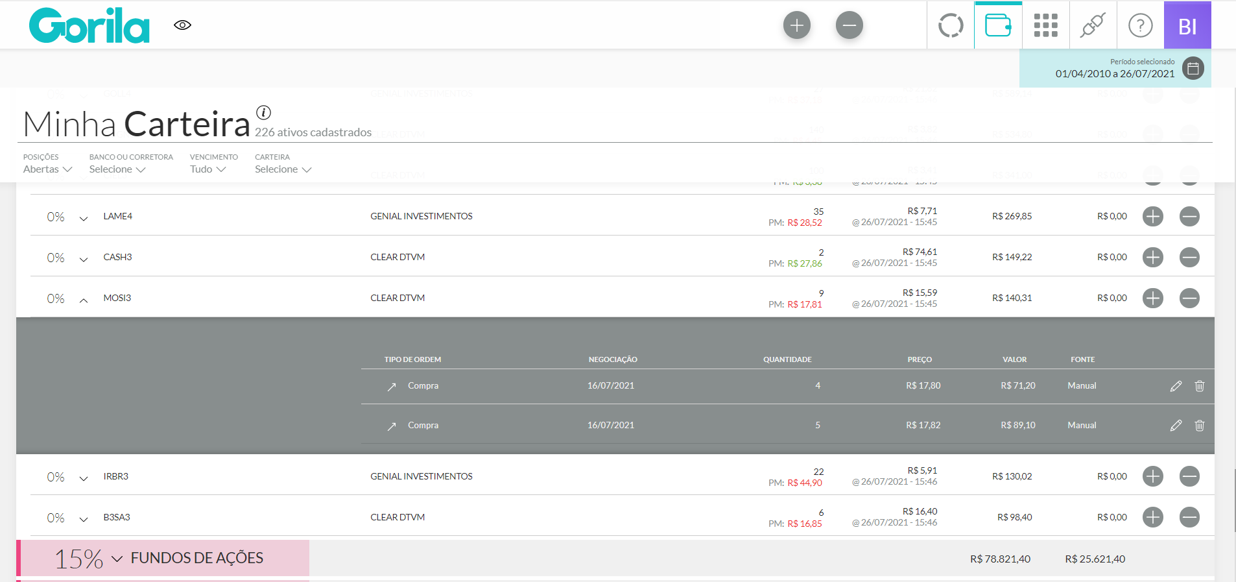
Task: Expand the CASH3 row
Action: (x=84, y=259)
